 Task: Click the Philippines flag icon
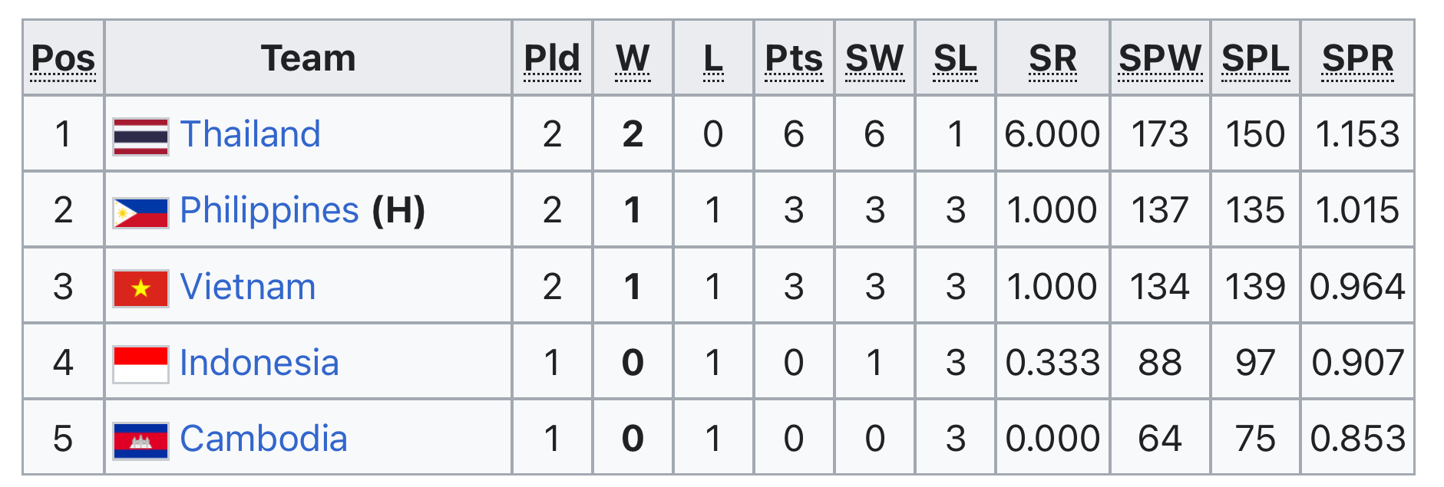pos(140,212)
